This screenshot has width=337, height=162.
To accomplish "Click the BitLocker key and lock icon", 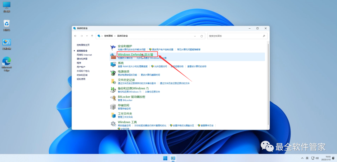I will coord(113,98).
